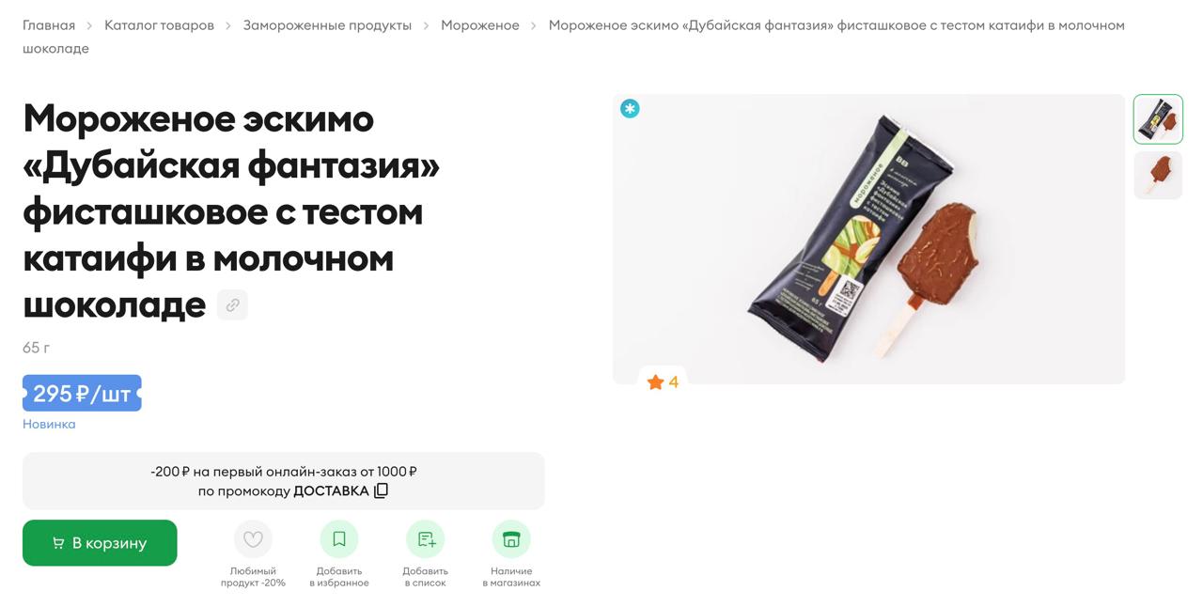Click the Добавить в список icon
This screenshot has height=607, width=1203.
pyautogui.click(x=426, y=539)
